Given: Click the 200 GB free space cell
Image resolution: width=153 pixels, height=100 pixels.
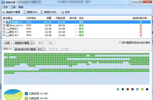Looking at the screenshot, I should pos(62,26).
